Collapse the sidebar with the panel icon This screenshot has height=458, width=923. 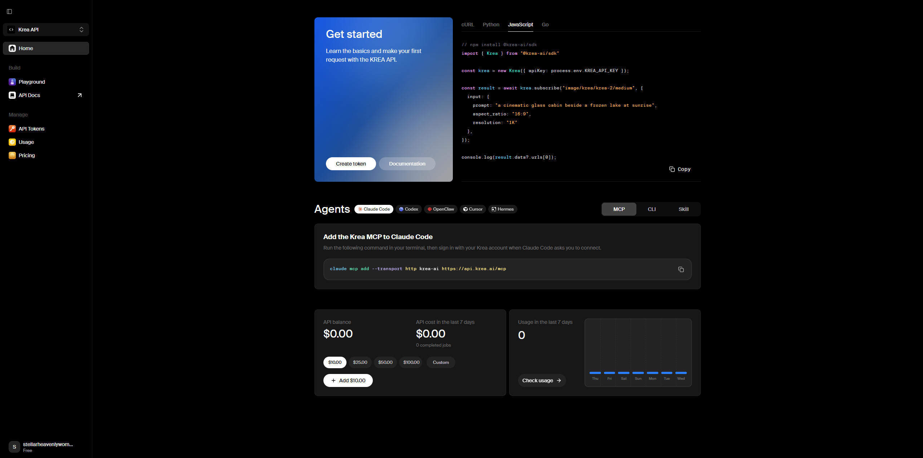click(x=9, y=12)
